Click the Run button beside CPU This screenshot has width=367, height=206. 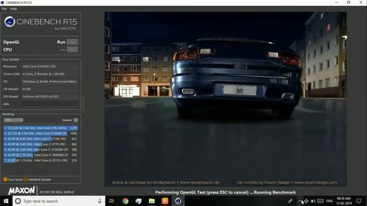pos(72,50)
